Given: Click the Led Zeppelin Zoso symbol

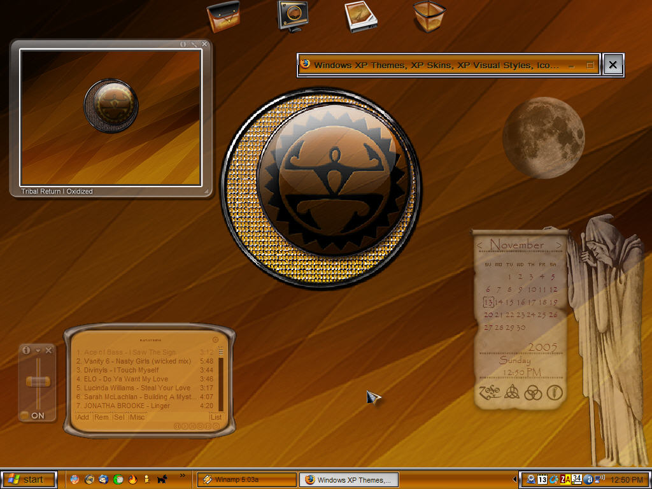Looking at the screenshot, I should 490,392.
